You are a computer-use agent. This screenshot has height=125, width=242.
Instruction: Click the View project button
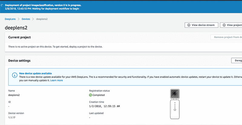pyautogui.click(x=231, y=25)
